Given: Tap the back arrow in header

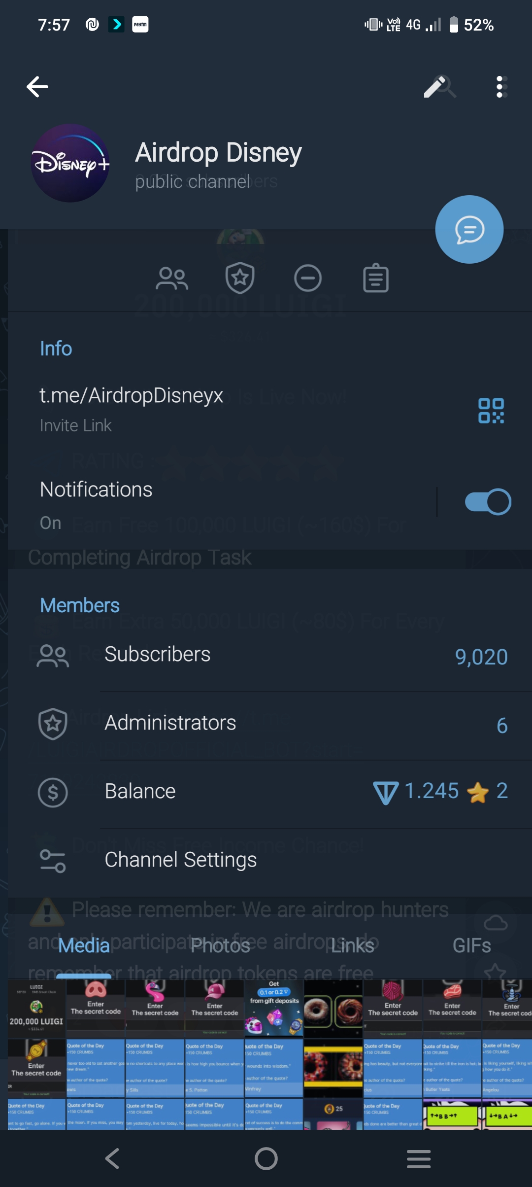Looking at the screenshot, I should coord(37,87).
